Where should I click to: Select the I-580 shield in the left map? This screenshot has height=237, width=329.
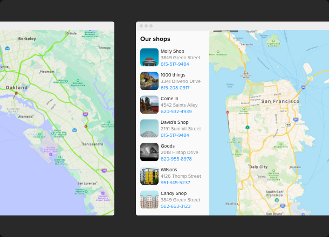(85, 114)
